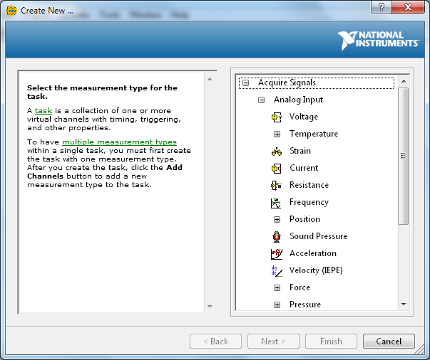Select the Sound Pressure microphone icon
This screenshot has height=360, width=430.
[x=277, y=236]
